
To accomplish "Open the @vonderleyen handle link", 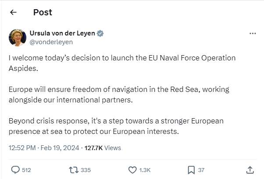I will click(51, 42).
